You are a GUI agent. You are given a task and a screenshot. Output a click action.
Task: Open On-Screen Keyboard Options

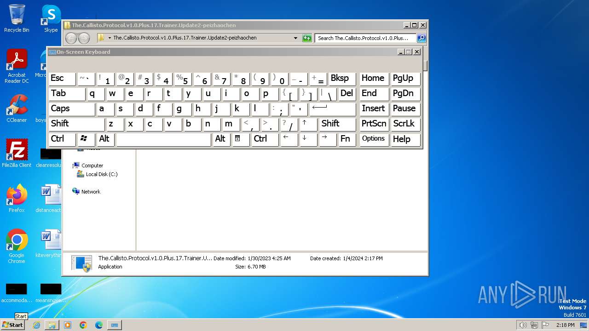374,139
